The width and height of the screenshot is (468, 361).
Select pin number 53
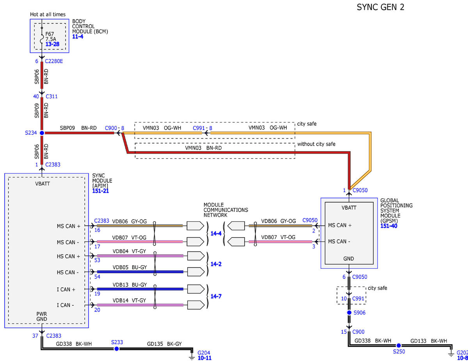tap(97, 260)
